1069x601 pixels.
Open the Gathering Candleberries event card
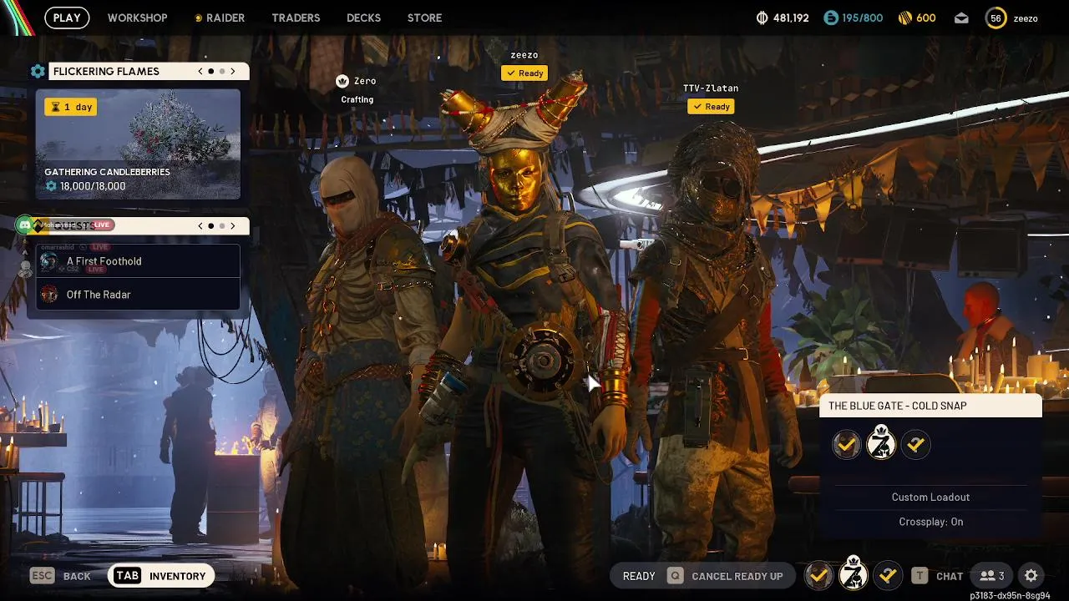pos(138,144)
